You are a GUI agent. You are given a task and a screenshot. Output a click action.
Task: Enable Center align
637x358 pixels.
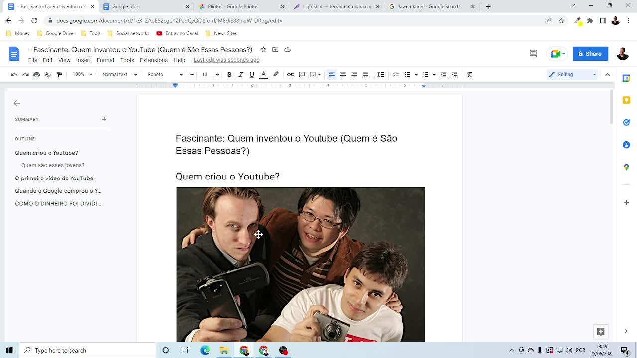343,74
